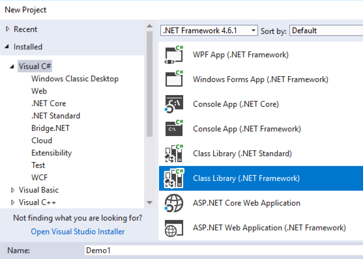Click the Class Library (.NET Standard) icon

(x=174, y=154)
